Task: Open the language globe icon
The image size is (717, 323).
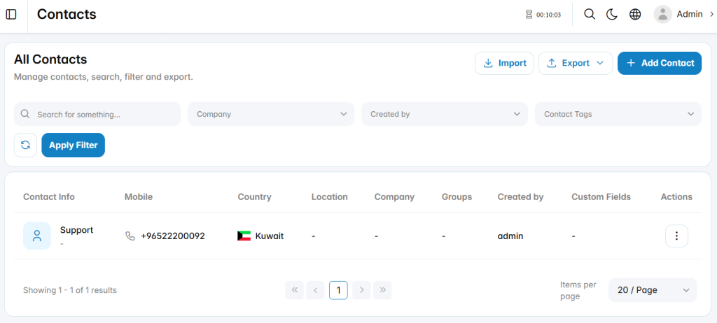Action: [635, 15]
